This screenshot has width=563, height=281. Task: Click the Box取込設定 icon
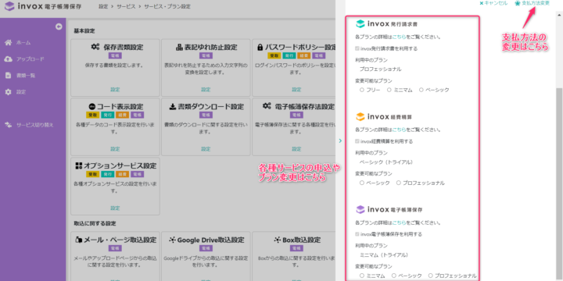pos(277,240)
